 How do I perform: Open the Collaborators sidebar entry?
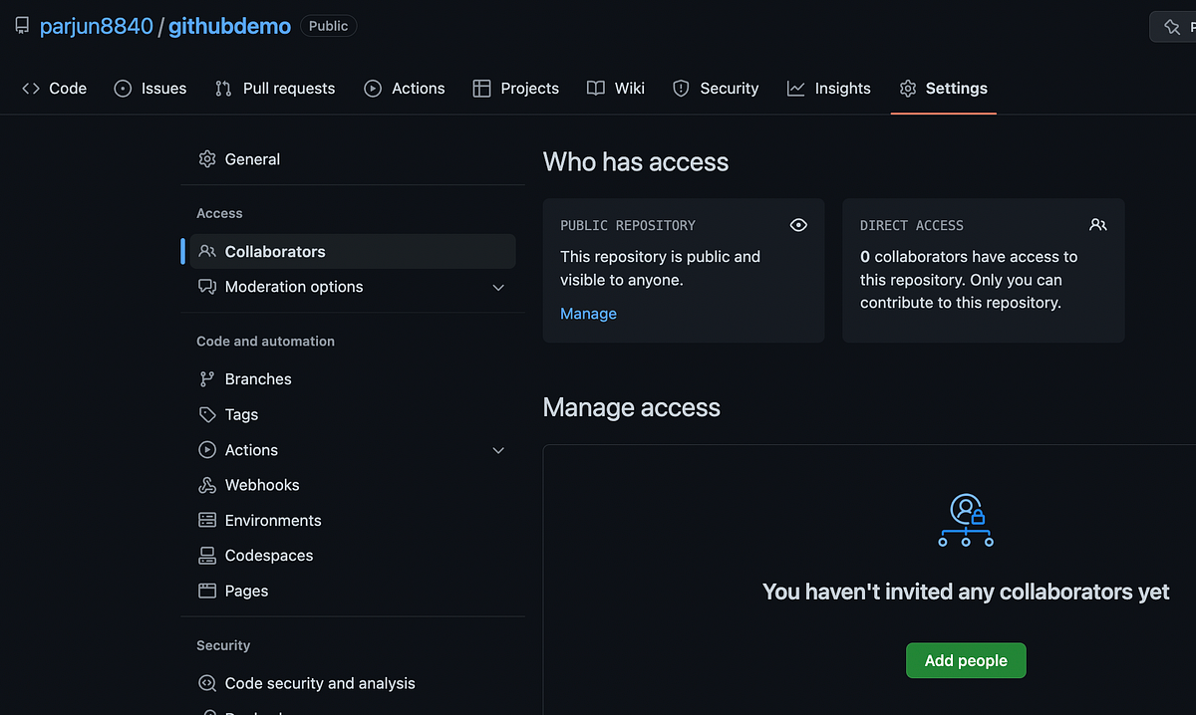(275, 251)
